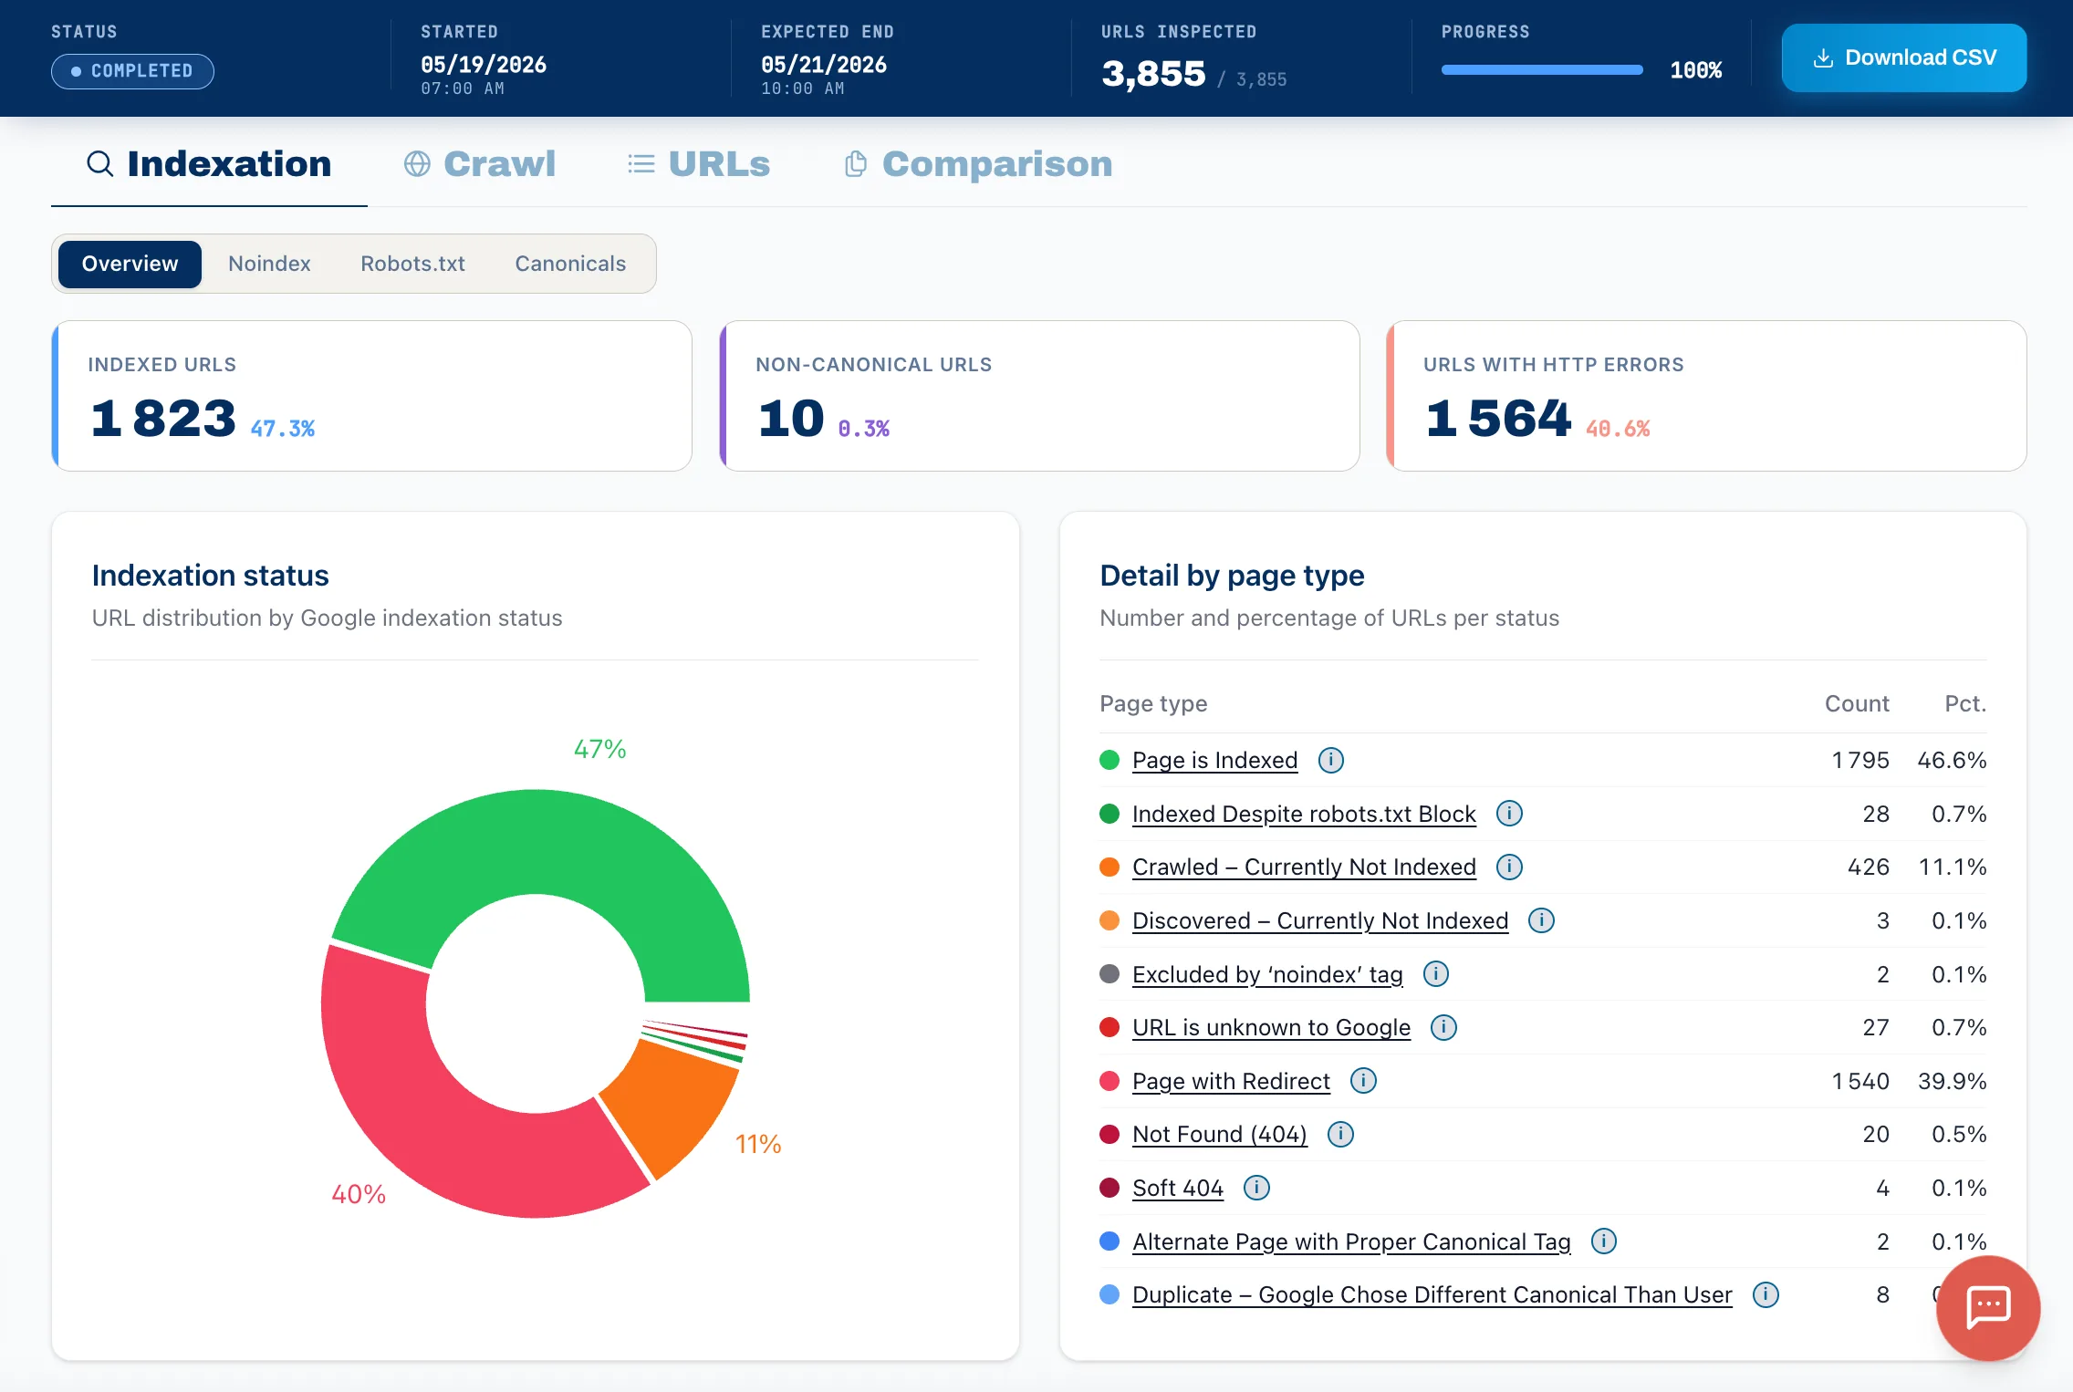The height and width of the screenshot is (1392, 2073).
Task: Select the Canonicals sub-tab
Action: (x=570, y=264)
